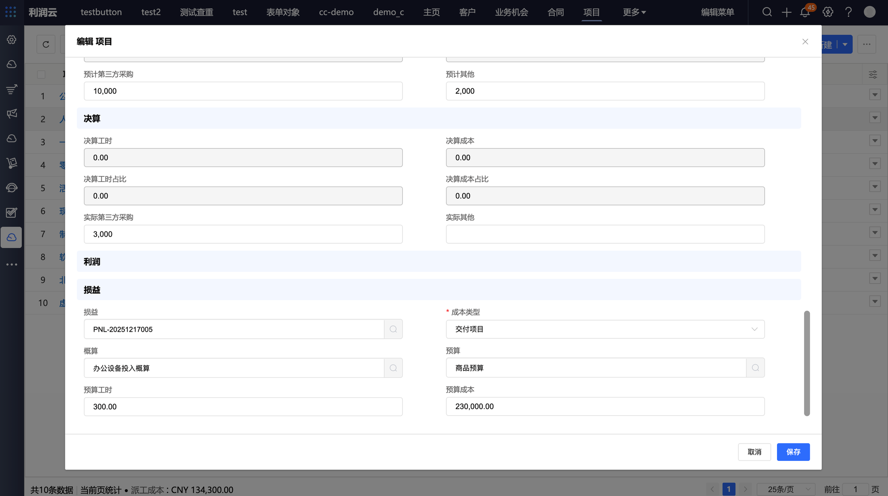Click the plus icon in top bar

pyautogui.click(x=786, y=12)
